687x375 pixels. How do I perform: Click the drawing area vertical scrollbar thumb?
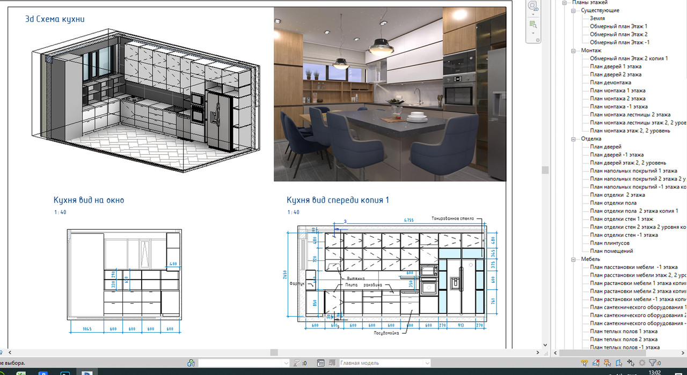pyautogui.click(x=545, y=170)
